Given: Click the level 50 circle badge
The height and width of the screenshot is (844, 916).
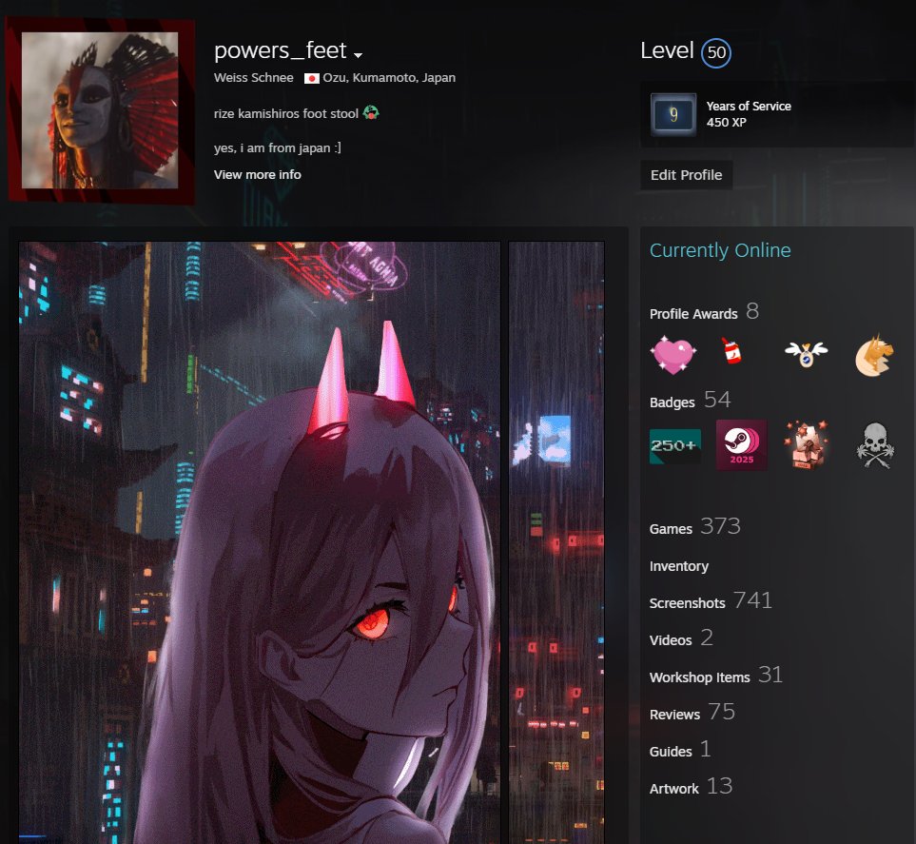Looking at the screenshot, I should pos(716,52).
